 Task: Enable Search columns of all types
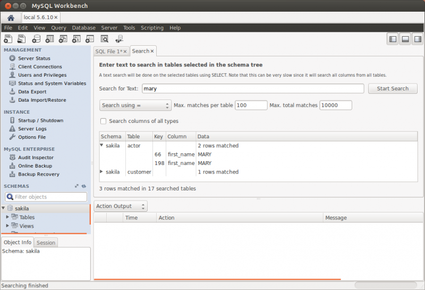[103, 121]
